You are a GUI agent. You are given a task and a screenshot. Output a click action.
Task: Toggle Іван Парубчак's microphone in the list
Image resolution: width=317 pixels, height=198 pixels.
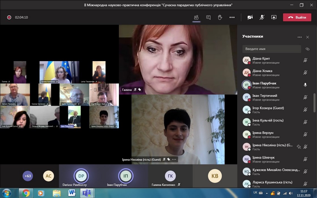(x=305, y=85)
